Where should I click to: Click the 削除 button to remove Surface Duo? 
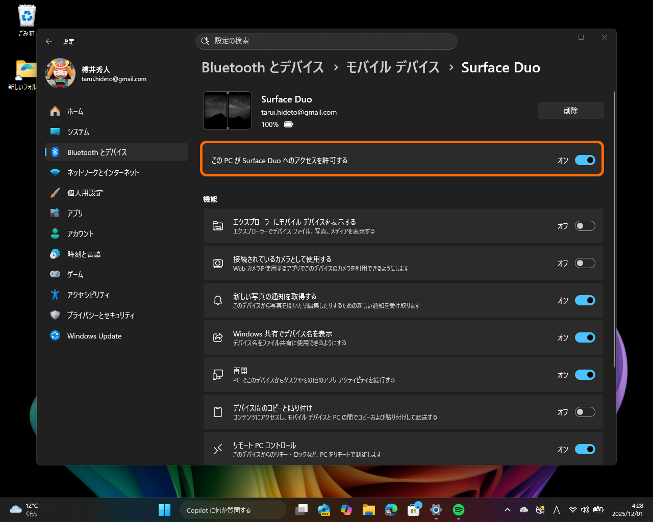(x=570, y=110)
